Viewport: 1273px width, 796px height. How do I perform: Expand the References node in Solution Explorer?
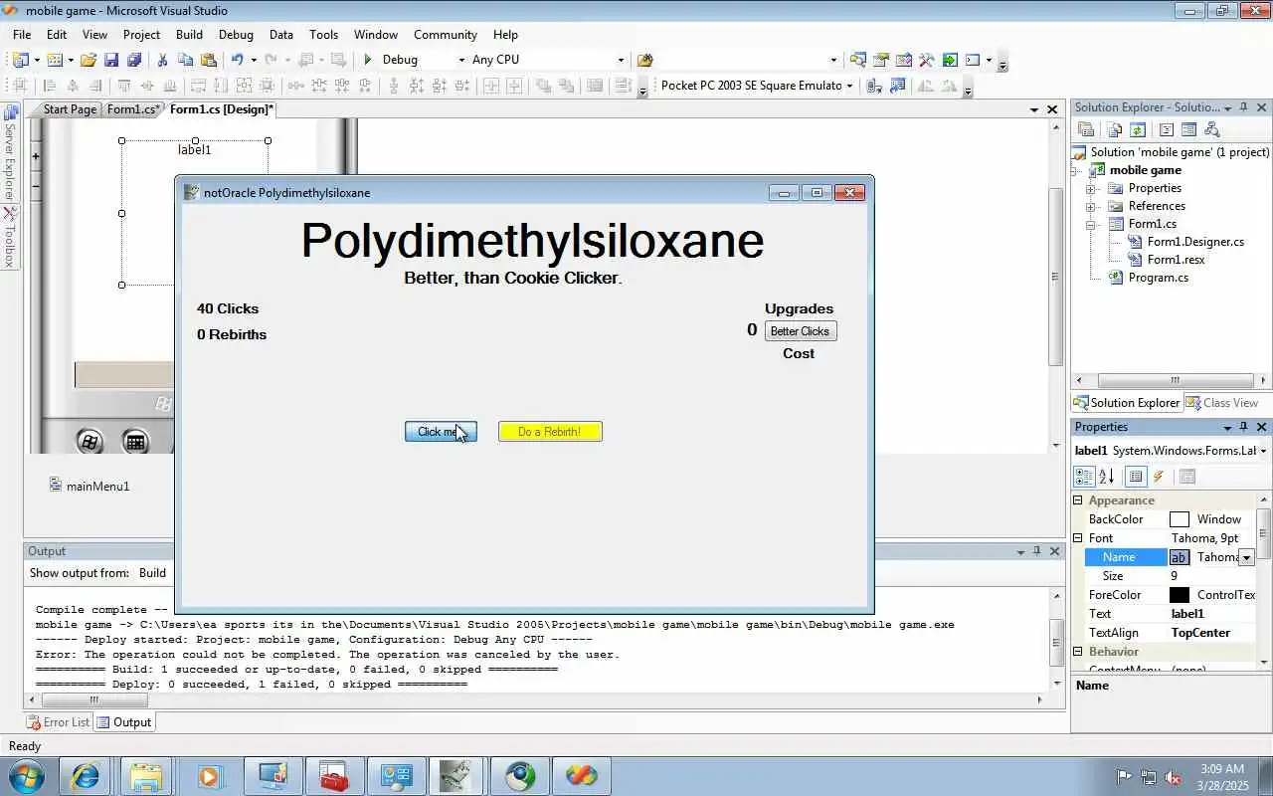tap(1091, 206)
